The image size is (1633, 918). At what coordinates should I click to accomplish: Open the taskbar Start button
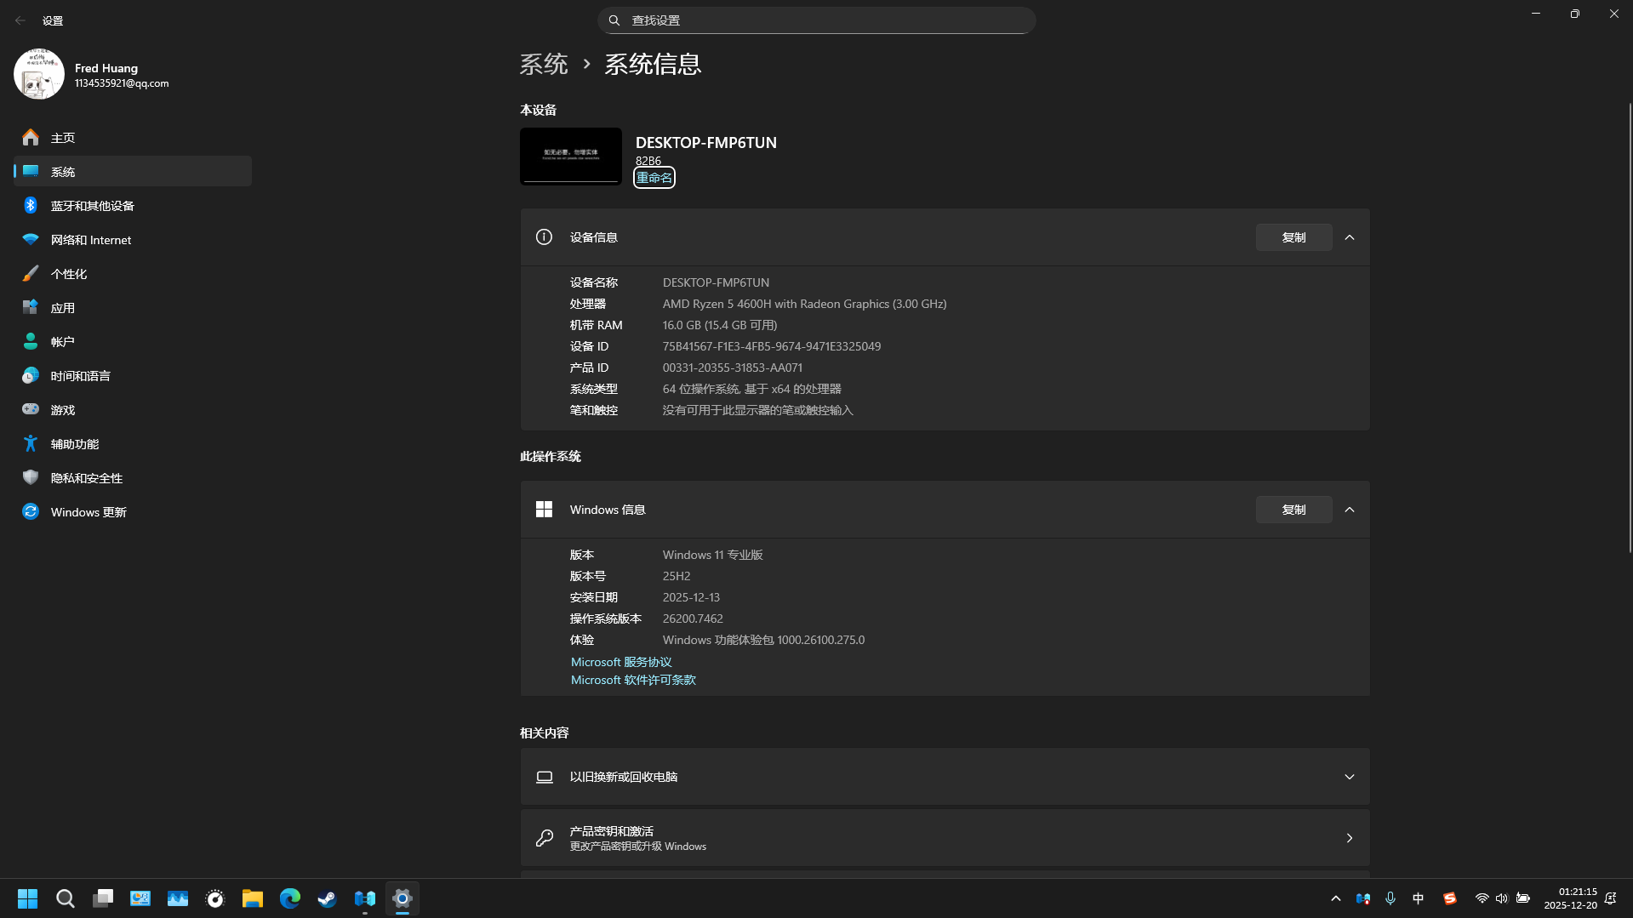[27, 898]
